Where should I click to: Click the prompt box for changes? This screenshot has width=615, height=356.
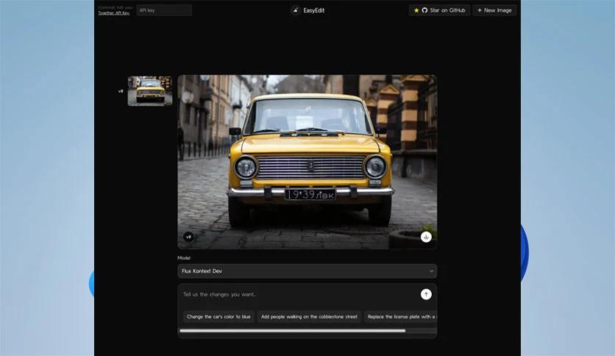click(298, 294)
